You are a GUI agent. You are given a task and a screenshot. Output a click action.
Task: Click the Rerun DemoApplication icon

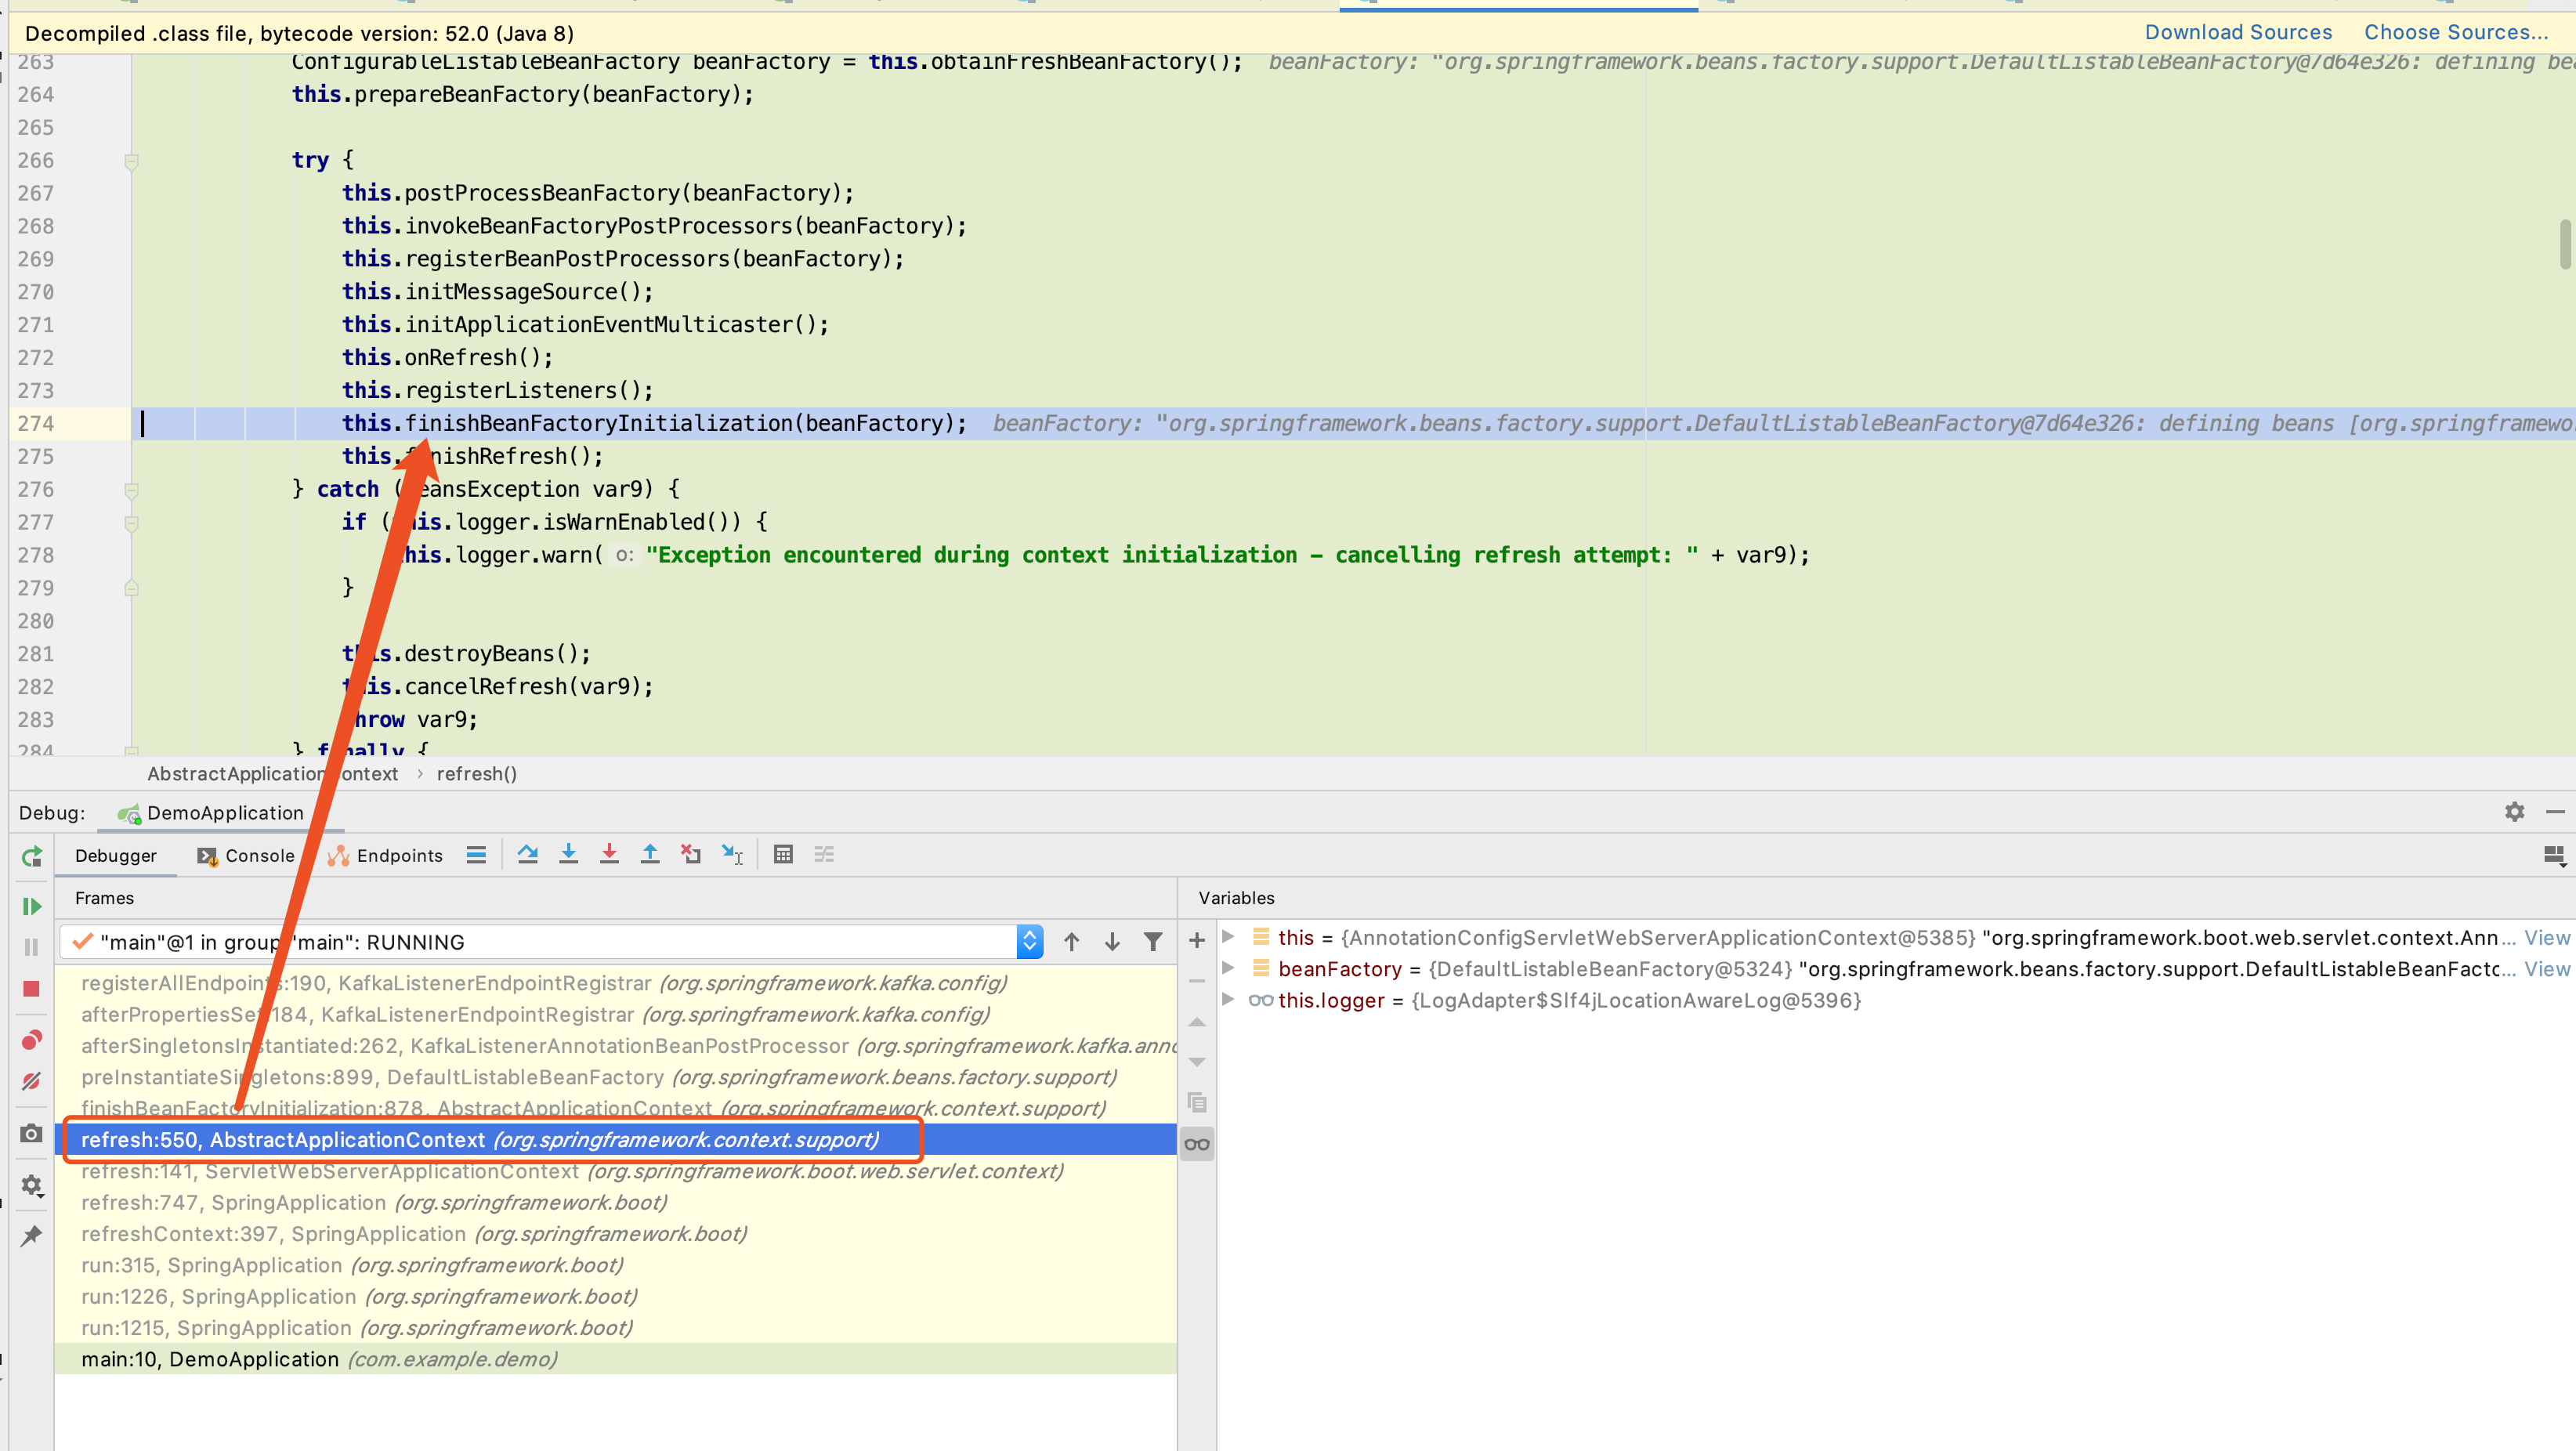(x=31, y=857)
